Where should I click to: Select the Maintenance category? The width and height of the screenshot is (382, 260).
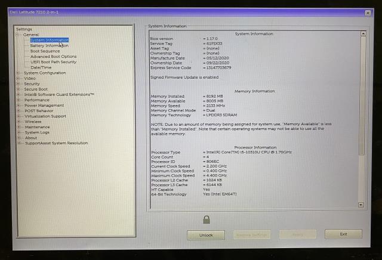(37, 127)
